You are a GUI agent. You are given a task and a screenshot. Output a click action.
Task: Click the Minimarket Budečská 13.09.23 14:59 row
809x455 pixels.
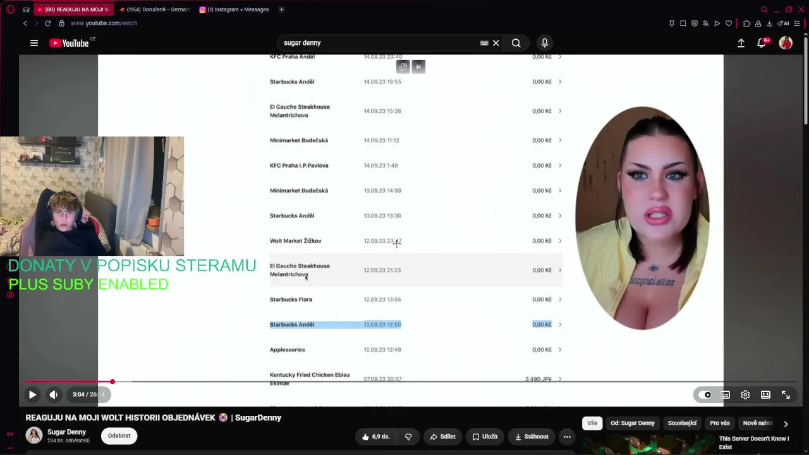pyautogui.click(x=416, y=190)
